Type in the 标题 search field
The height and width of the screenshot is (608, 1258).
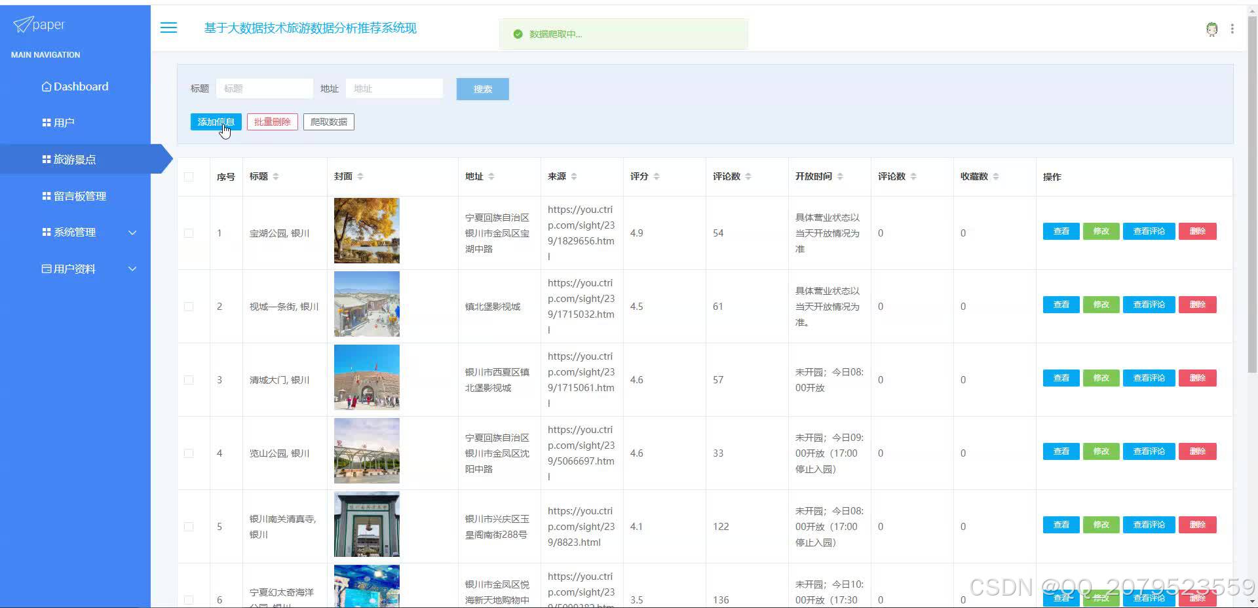coord(264,88)
